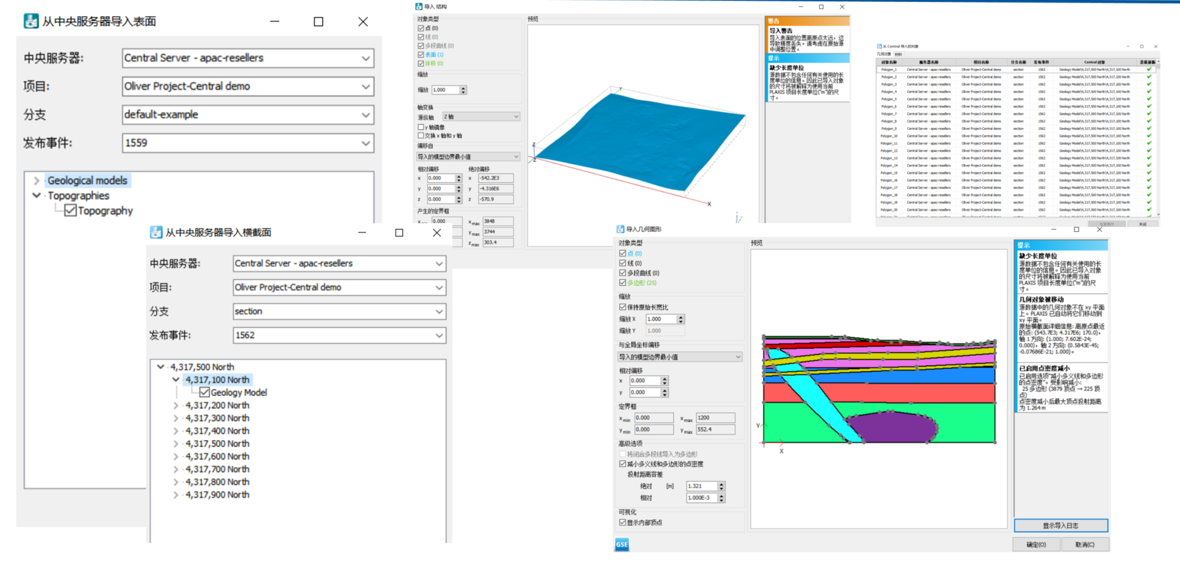
Task: Open the 分支 dropdown showing default-example
Action: (365, 115)
